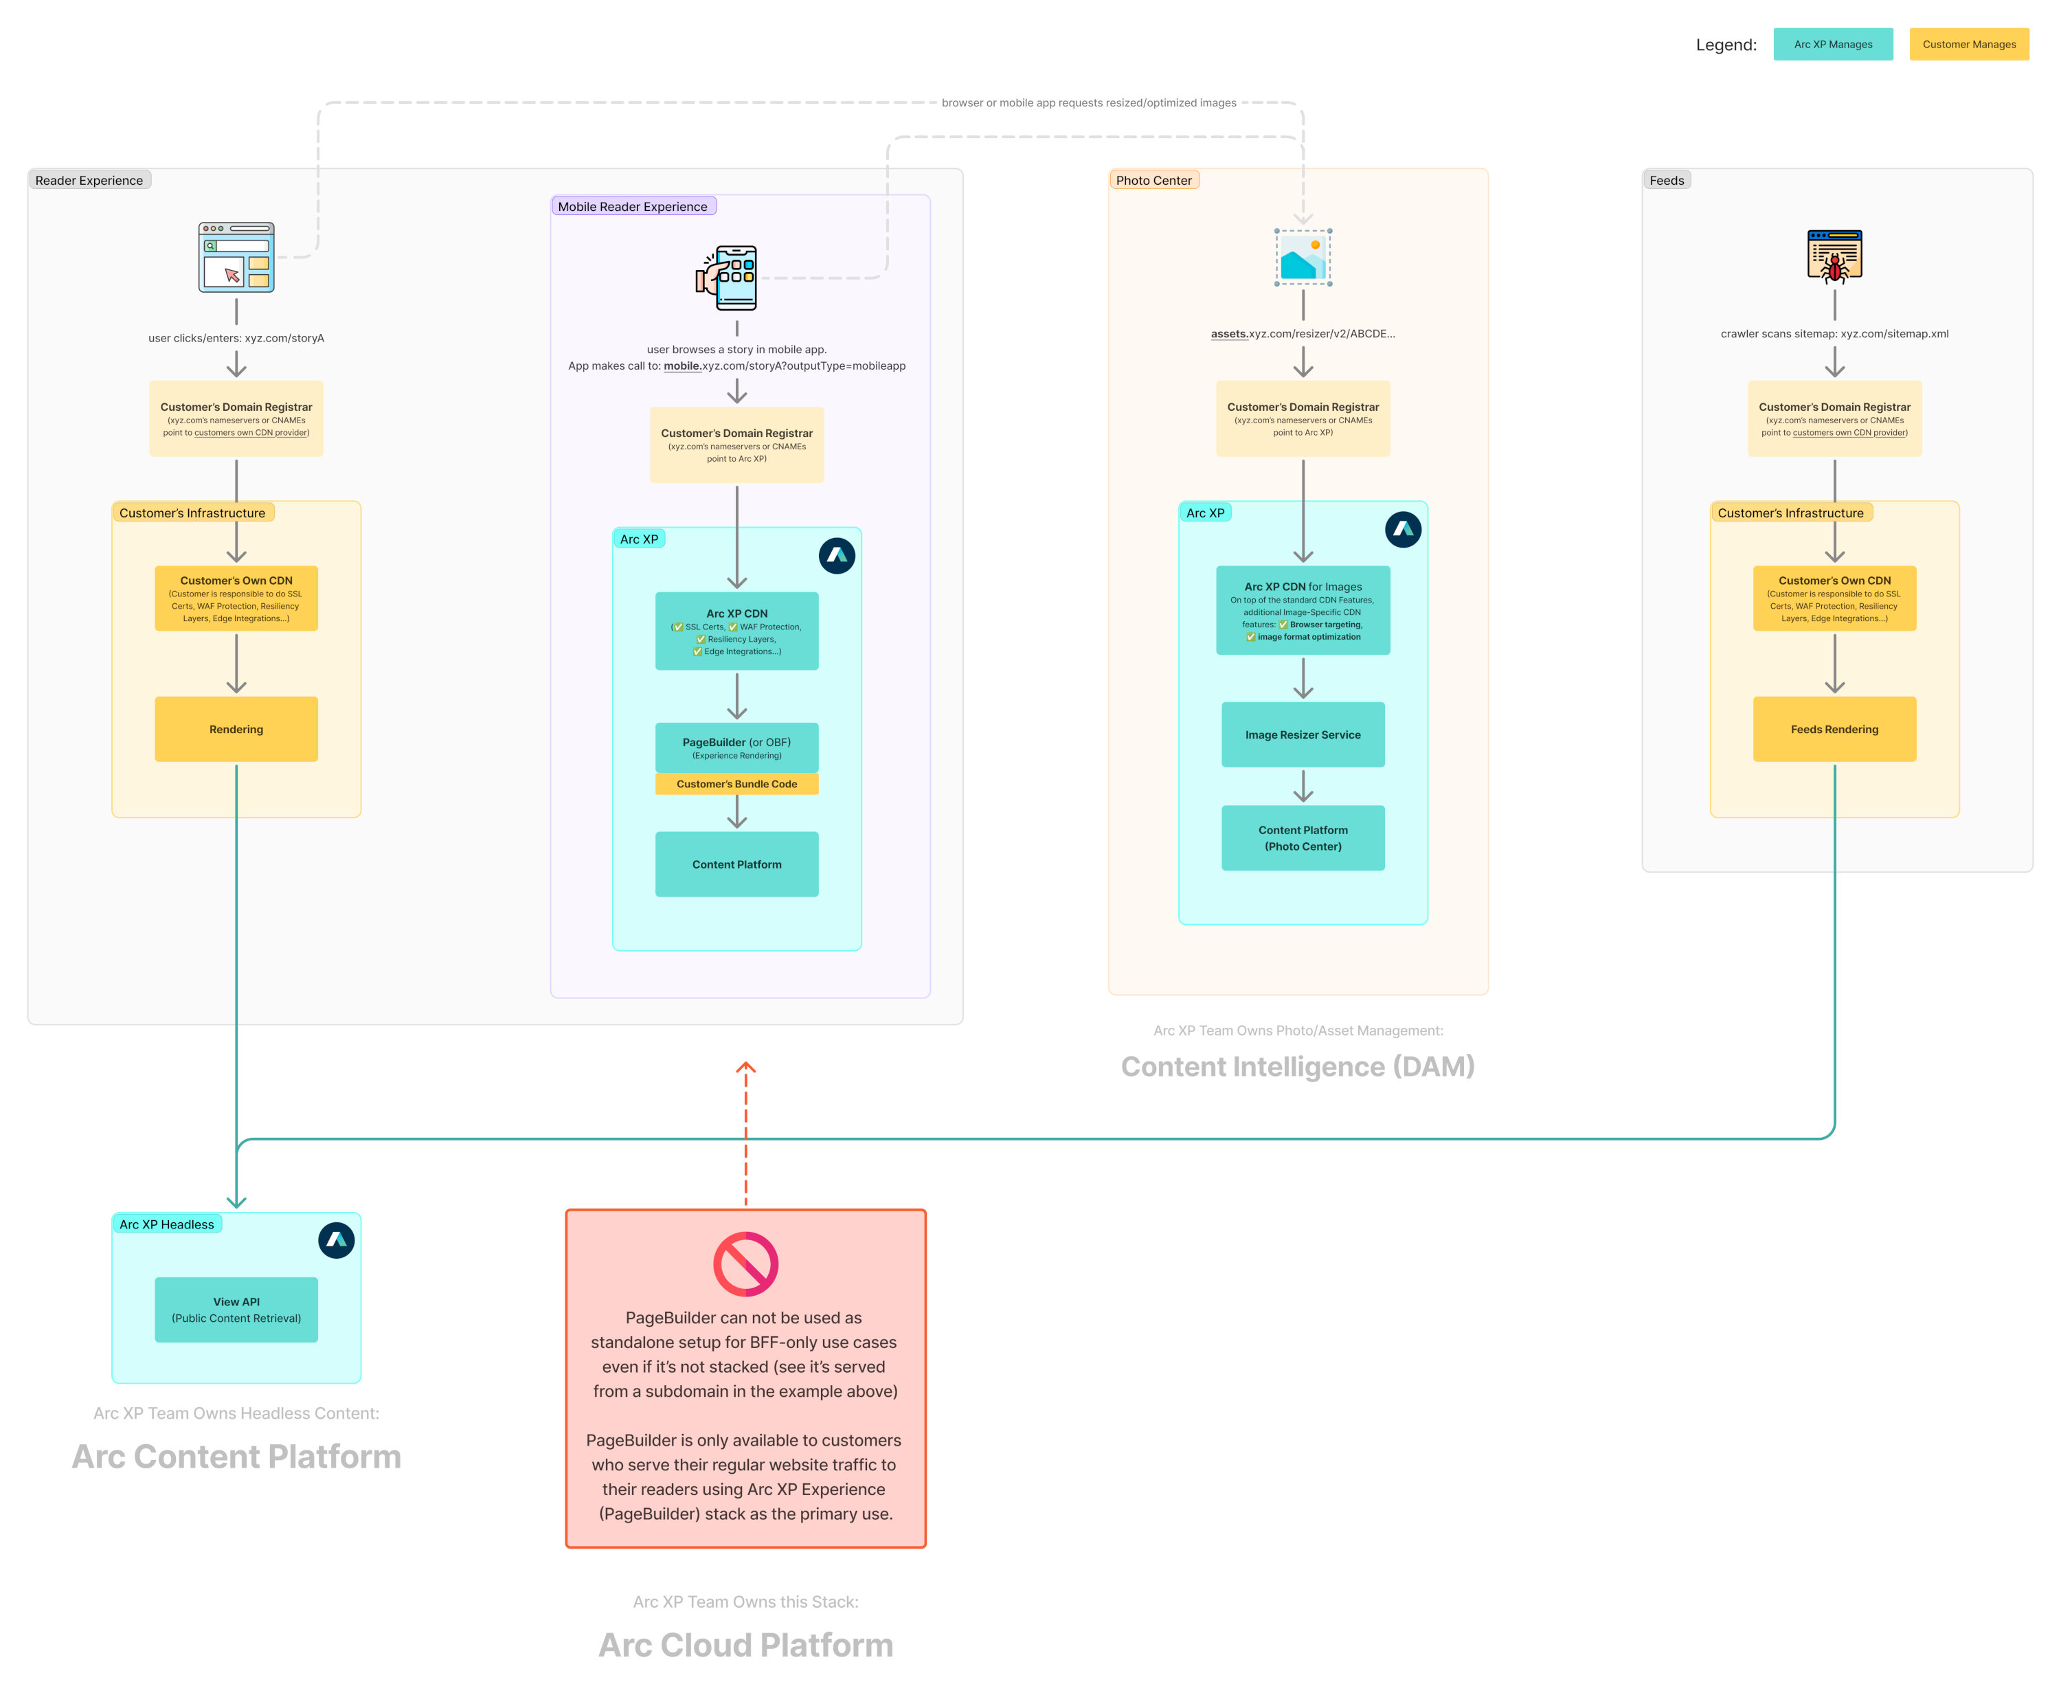Click 'Arc XP Team Owns Headless Content:' text
Viewport: 2061px width, 1684px height.
coord(236,1413)
